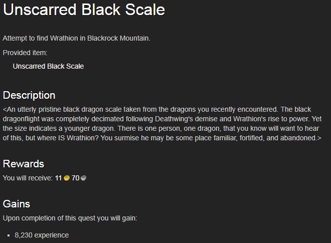Click the 'Provided item:' label
This screenshot has height=243, width=331.
25,53
